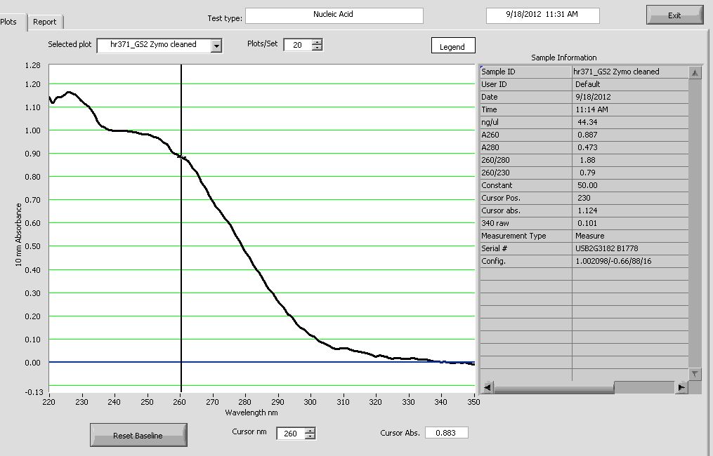Select the A260 value 0.887
713x456 pixels.
click(x=630, y=135)
